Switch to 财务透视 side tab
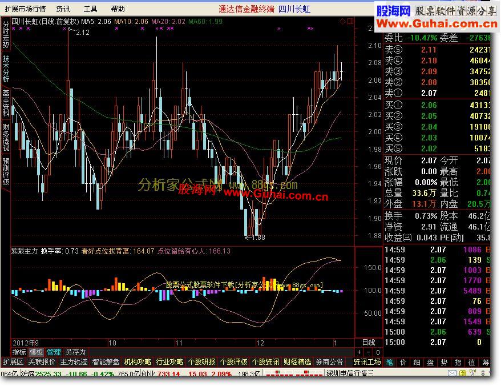Viewport: 501px width, 386px height. tap(6, 137)
